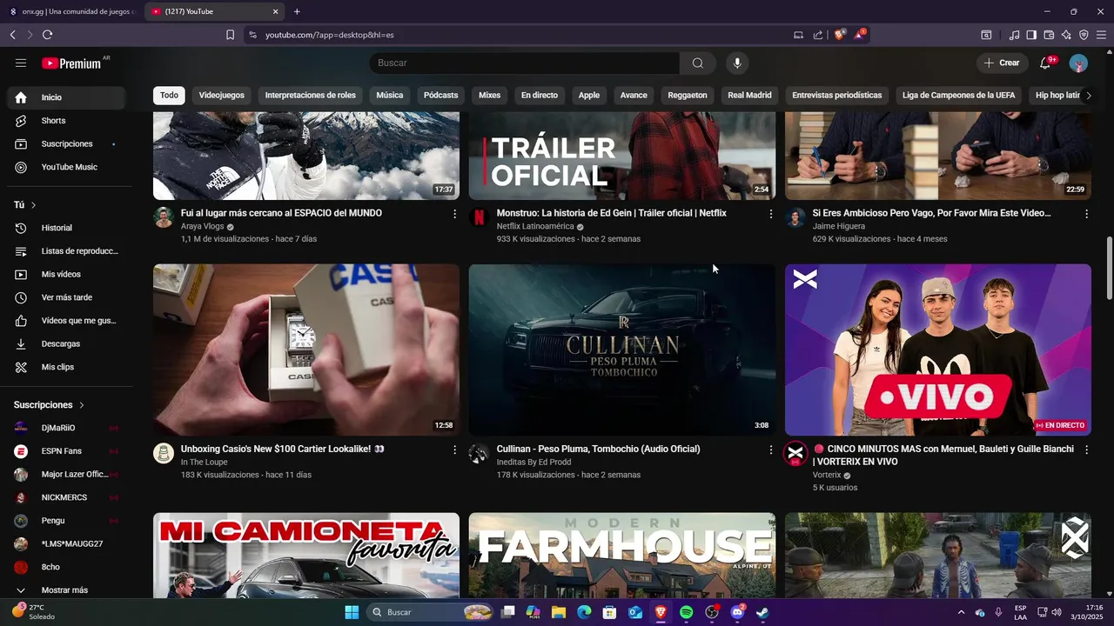Open options menu for Unboxing Casio video
The image size is (1114, 626).
click(x=454, y=450)
